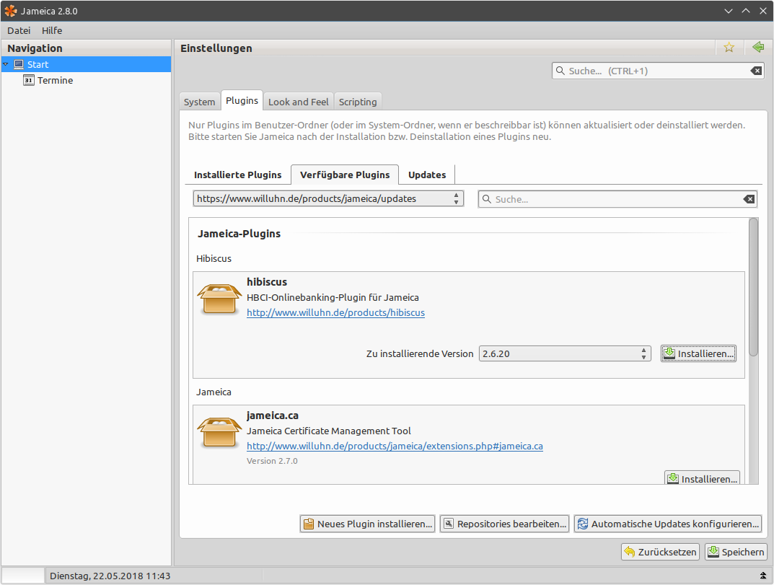This screenshot has height=585, width=774.
Task: Click the Jameica category label
Action: click(x=214, y=392)
